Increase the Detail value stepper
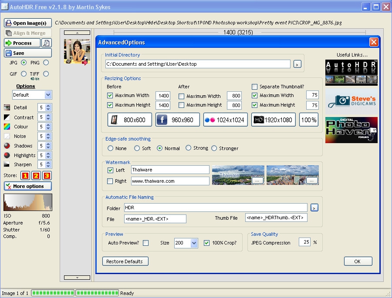 click(48, 106)
